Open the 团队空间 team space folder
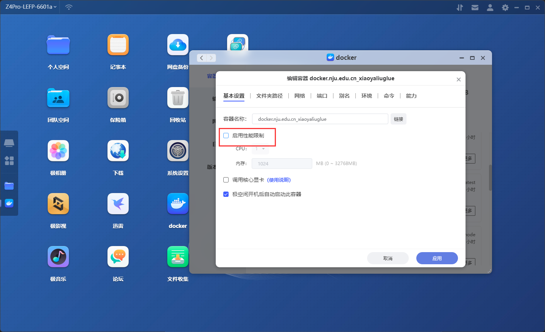545x332 pixels. click(58, 98)
